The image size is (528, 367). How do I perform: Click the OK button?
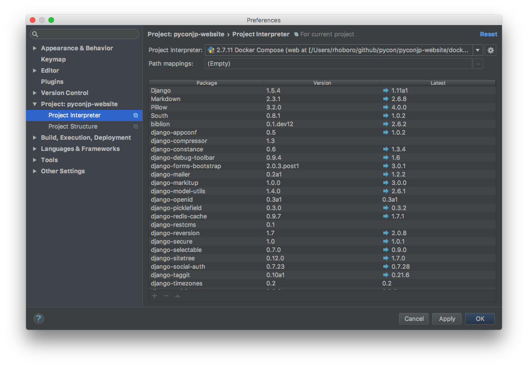(480, 319)
